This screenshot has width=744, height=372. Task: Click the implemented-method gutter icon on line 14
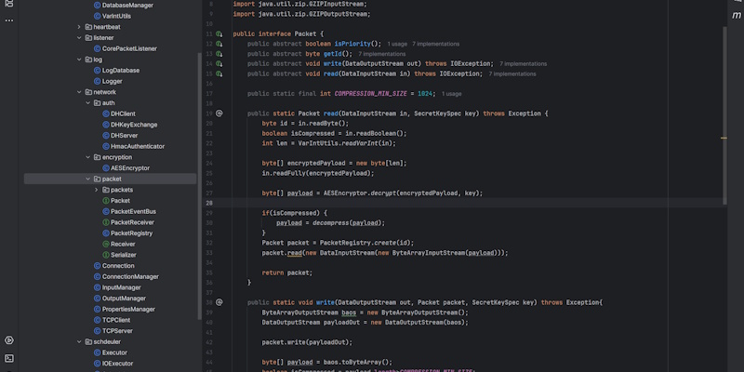(219, 63)
